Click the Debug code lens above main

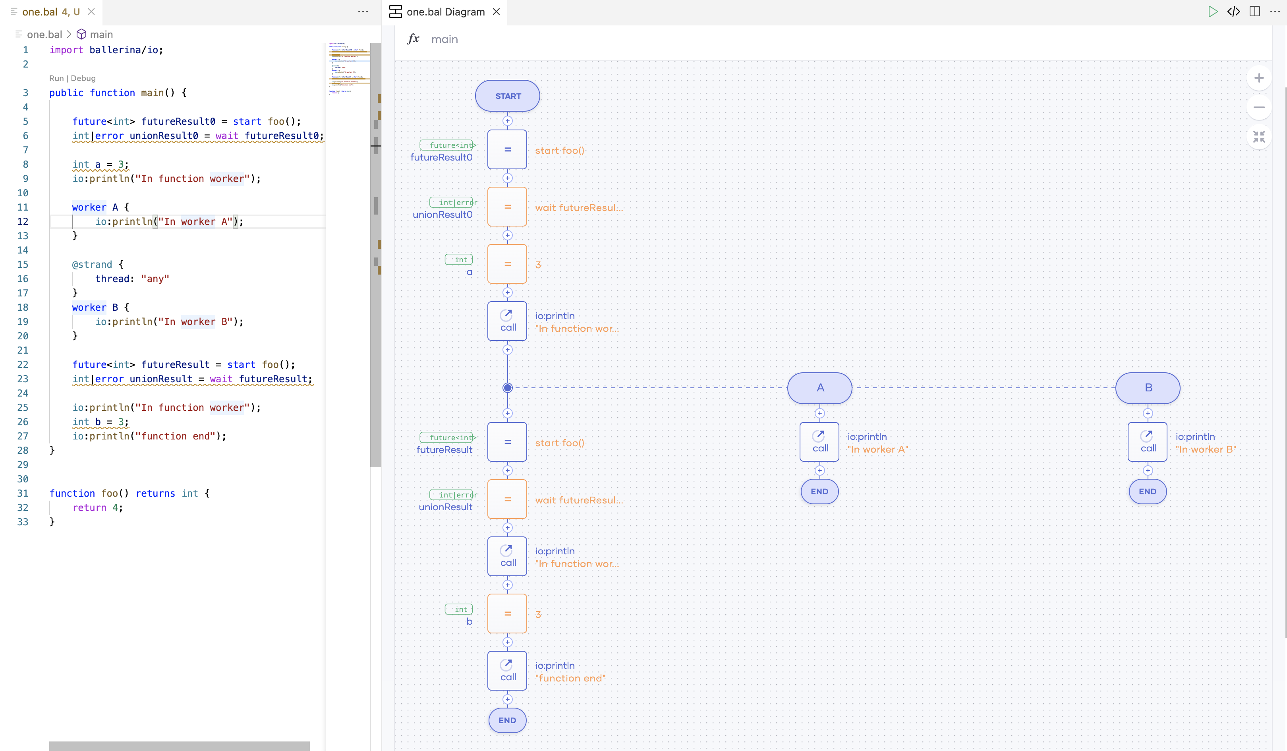[x=83, y=78]
